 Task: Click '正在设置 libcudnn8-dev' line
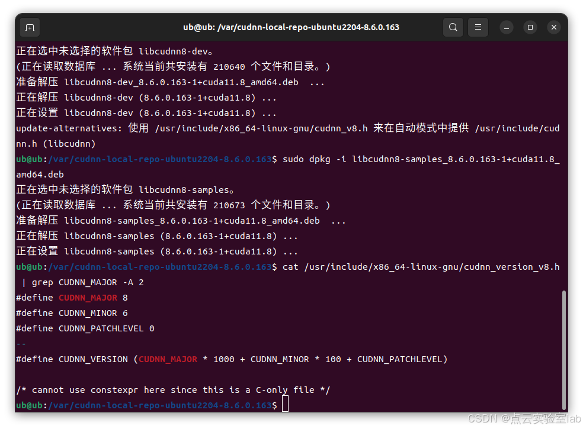click(x=146, y=113)
